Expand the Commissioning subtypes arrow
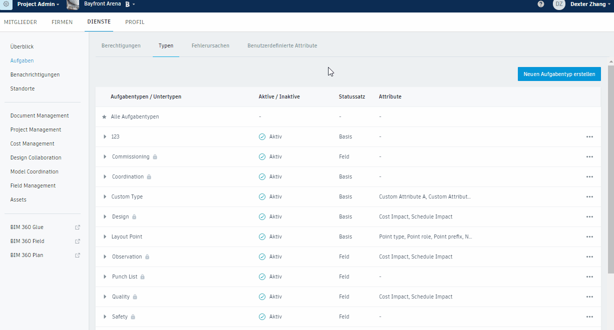 tap(105, 156)
